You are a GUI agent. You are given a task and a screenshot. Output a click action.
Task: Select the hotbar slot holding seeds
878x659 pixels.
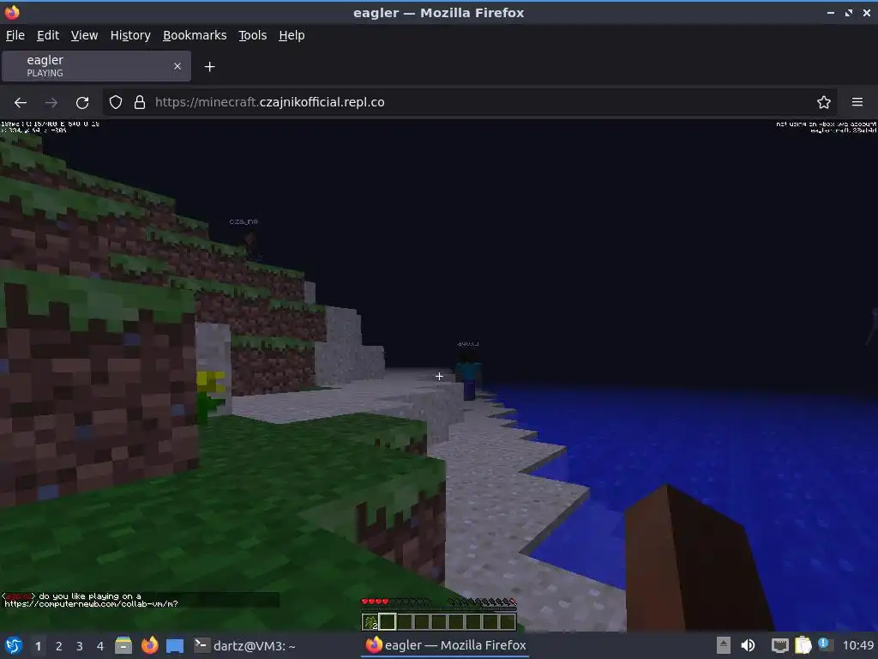coord(370,621)
